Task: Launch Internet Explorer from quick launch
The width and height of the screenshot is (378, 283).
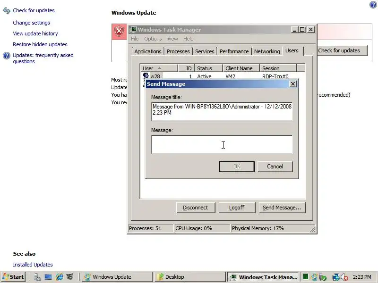Action: (60, 277)
